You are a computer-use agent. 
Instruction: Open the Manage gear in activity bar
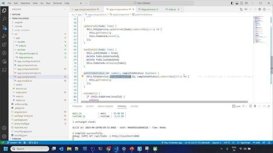4,136
